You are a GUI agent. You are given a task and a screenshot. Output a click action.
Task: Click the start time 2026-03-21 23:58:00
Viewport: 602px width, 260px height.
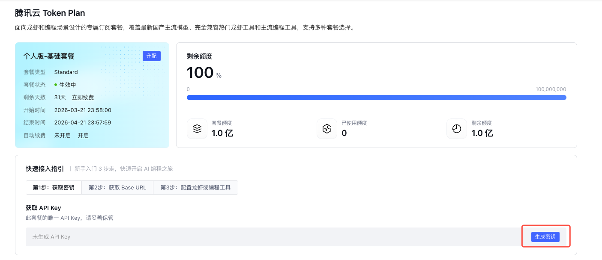click(83, 110)
